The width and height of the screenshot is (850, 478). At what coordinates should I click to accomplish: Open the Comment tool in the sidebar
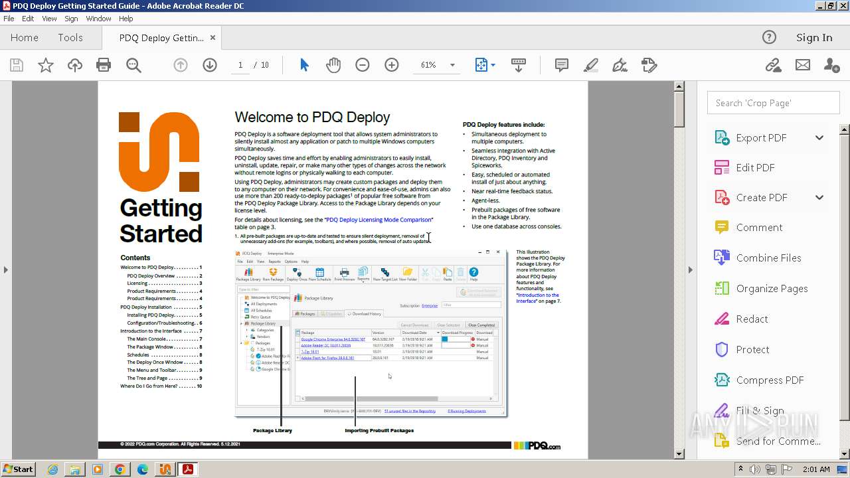coord(759,227)
